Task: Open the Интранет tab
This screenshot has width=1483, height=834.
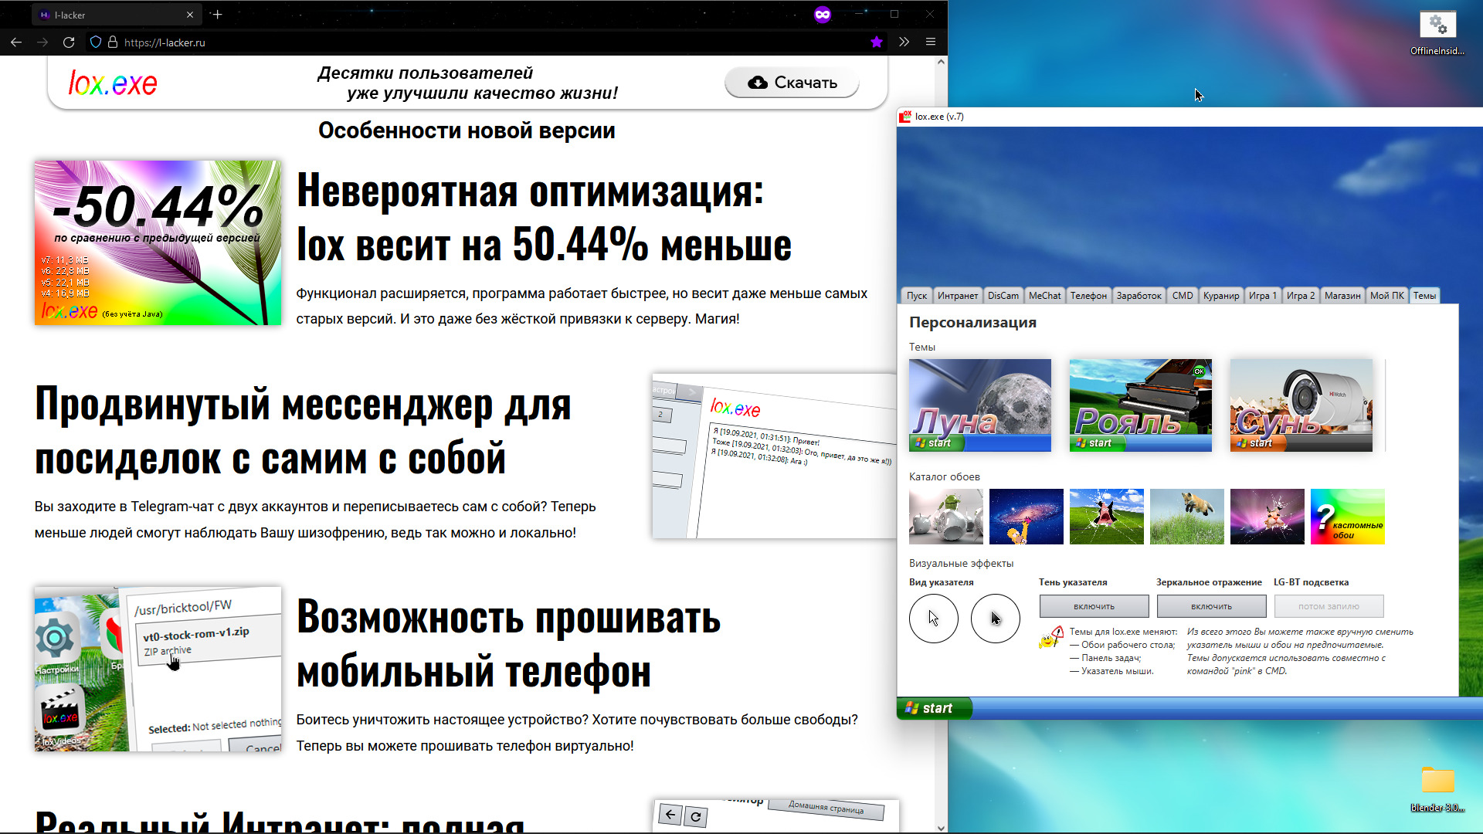Action: coord(957,296)
